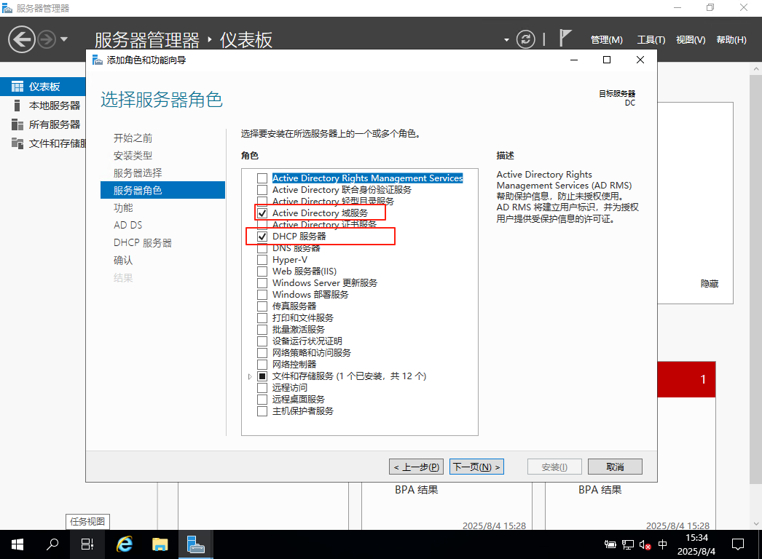Open the Action Center notification icon

[738, 544]
